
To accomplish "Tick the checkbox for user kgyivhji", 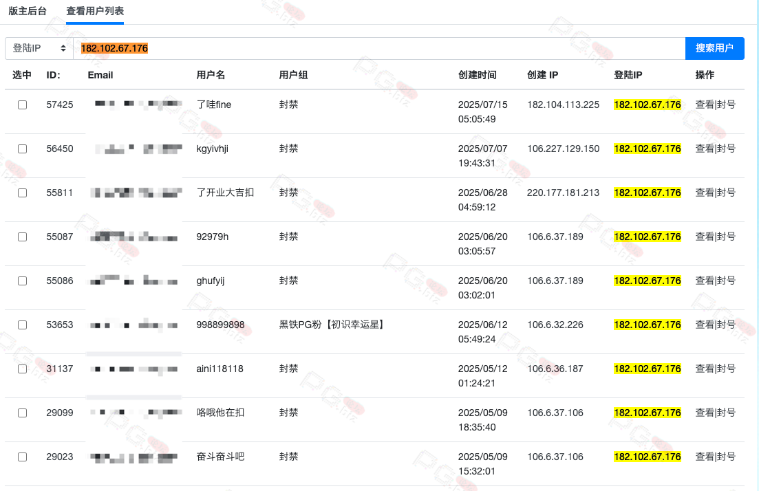I will tap(22, 149).
